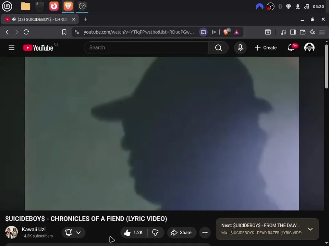Open site settings icon in address bar
329x246 pixels.
[x=77, y=32]
